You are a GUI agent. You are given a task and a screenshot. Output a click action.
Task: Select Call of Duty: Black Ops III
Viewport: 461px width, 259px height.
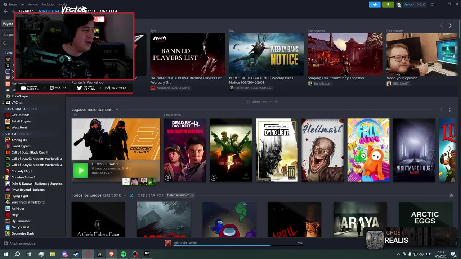30,153
